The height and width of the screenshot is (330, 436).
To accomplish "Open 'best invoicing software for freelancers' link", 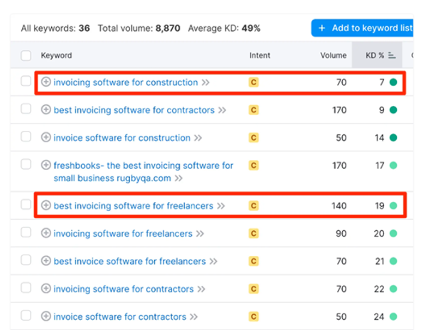I will click(x=134, y=206).
